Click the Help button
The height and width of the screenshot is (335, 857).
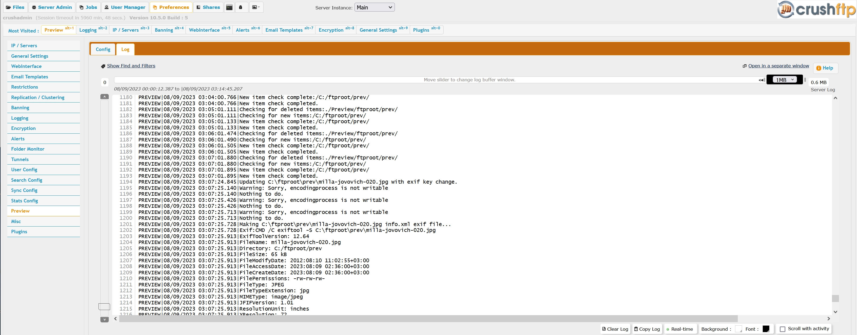[825, 68]
